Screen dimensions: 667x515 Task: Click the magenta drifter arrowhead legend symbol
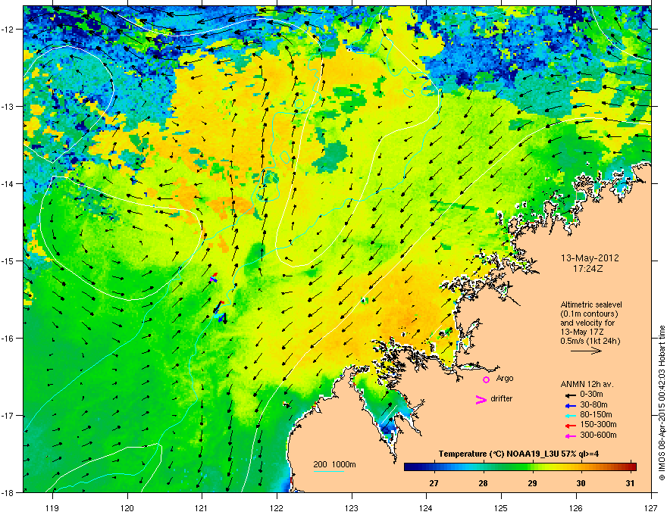click(x=481, y=399)
